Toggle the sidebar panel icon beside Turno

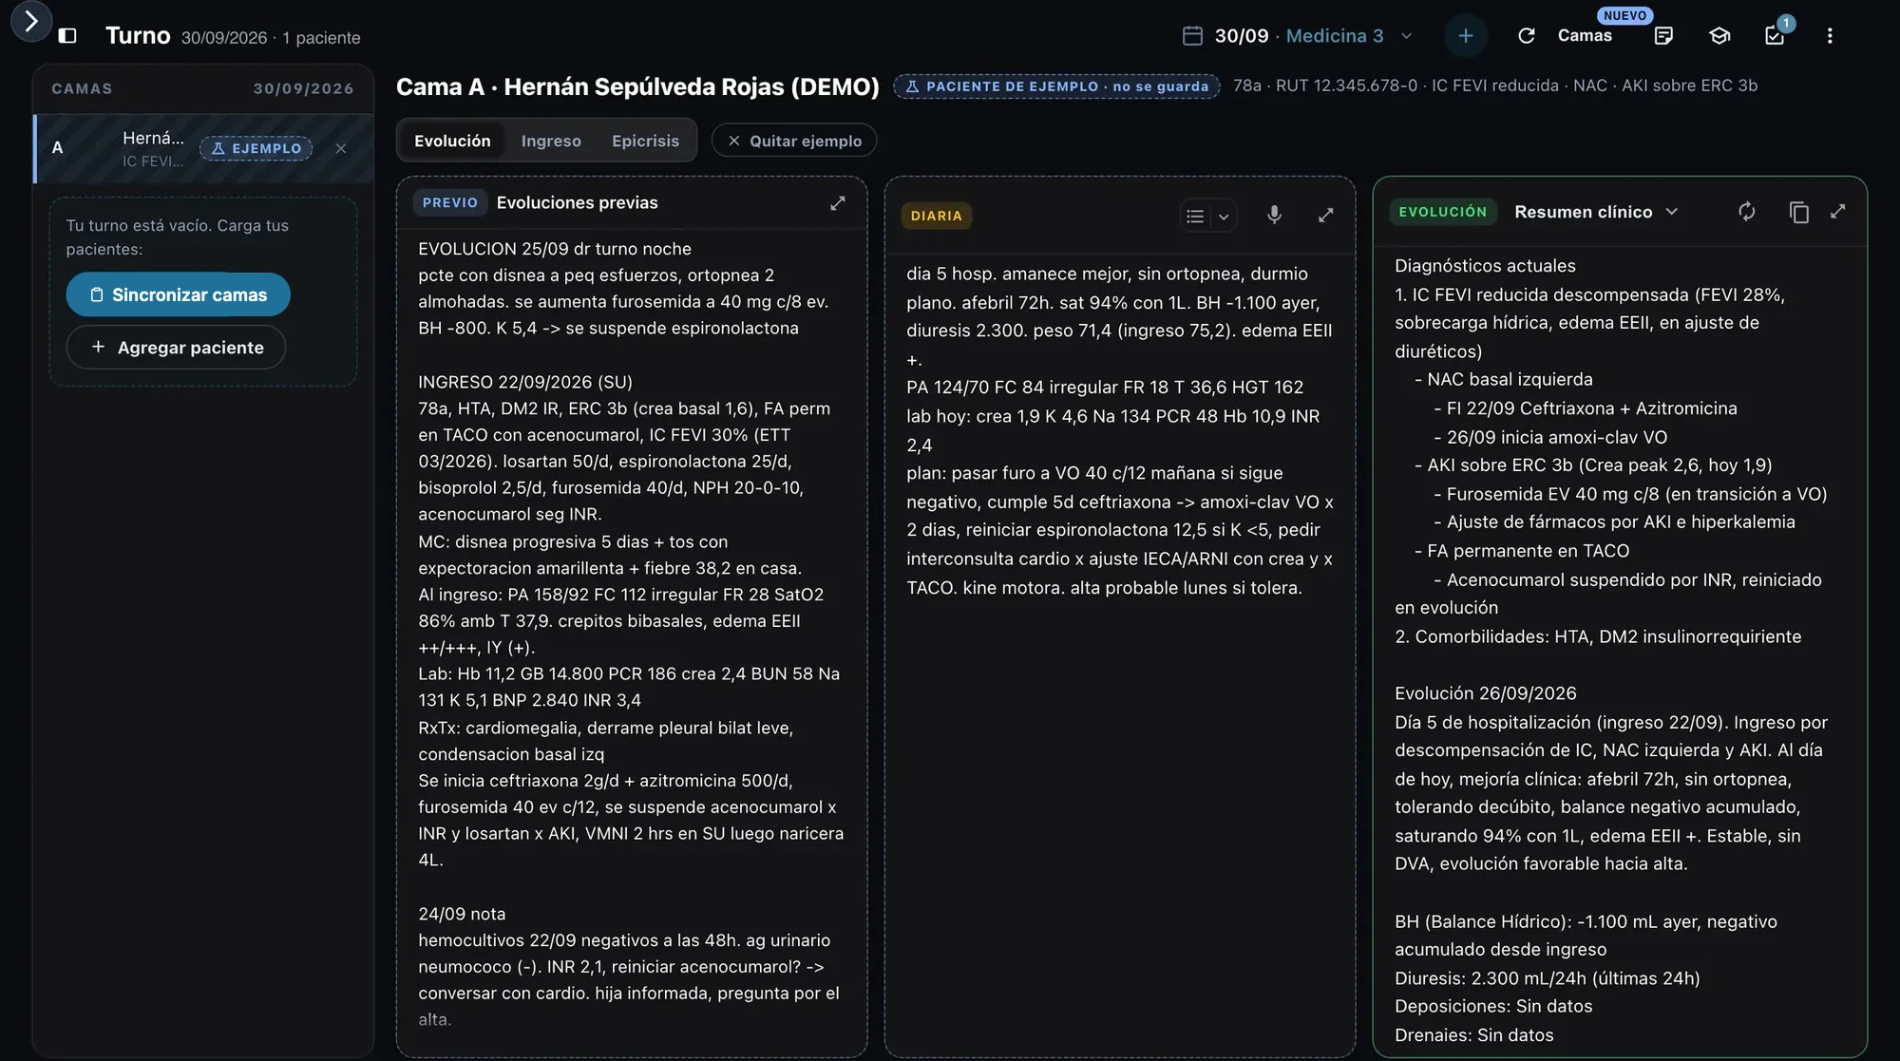click(x=67, y=36)
